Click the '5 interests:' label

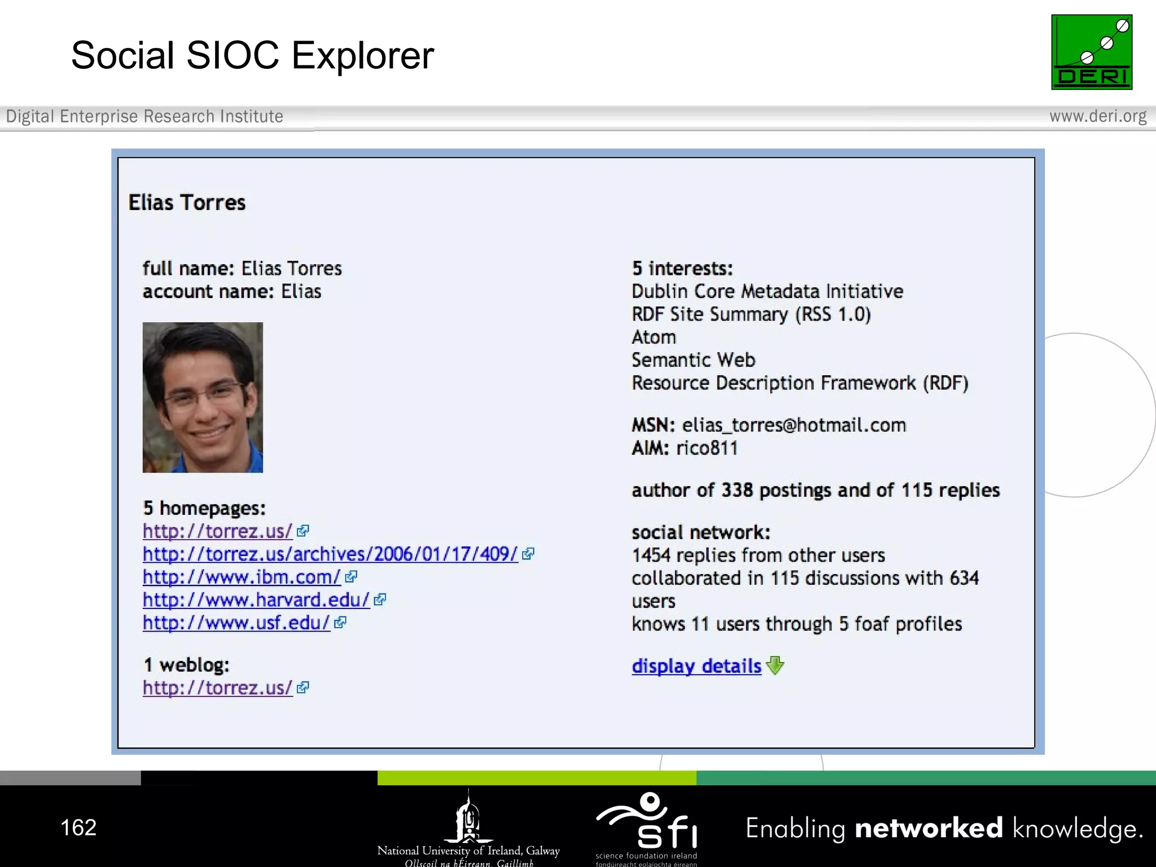coord(682,268)
